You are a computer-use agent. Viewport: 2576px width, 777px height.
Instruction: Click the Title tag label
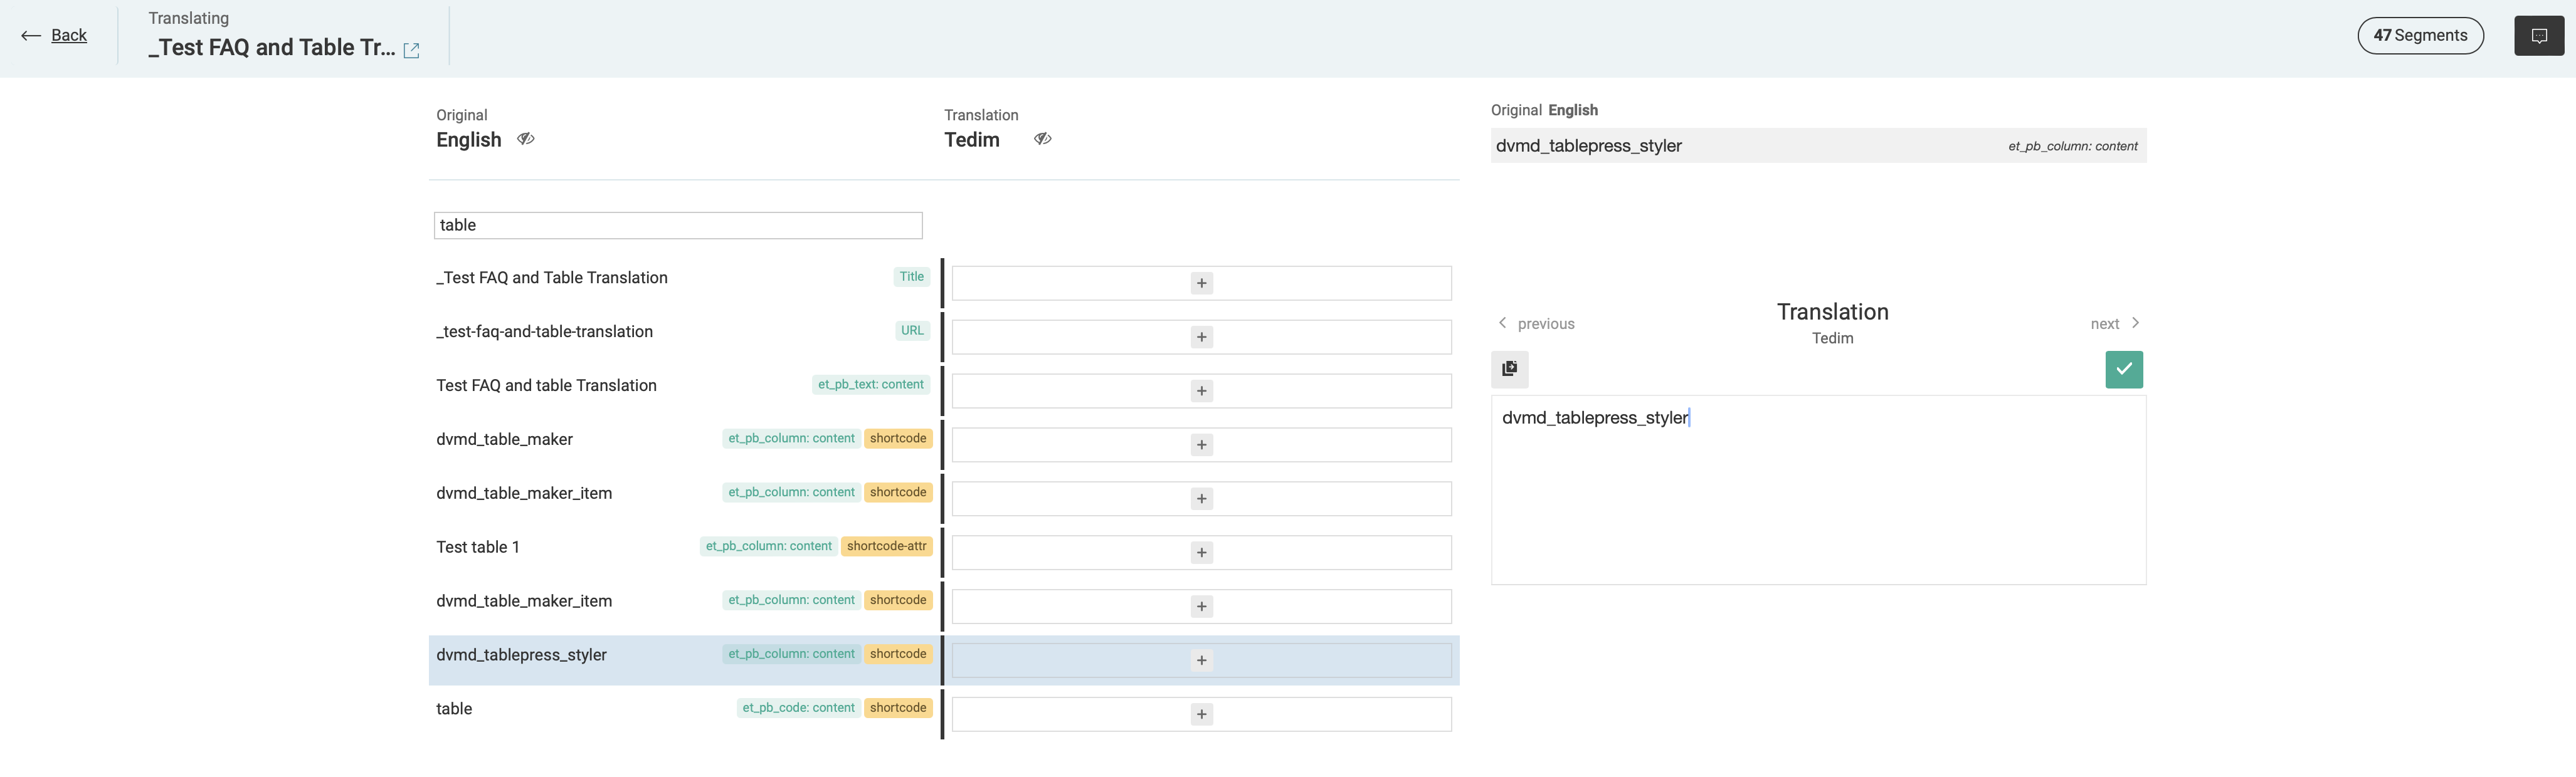911,276
